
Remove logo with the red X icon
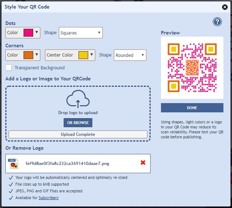point(143,162)
